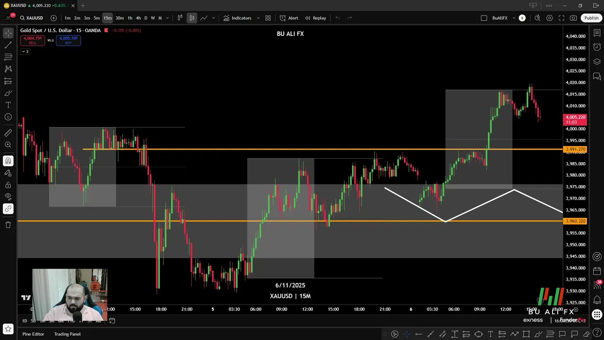This screenshot has width=604, height=340.
Task: Select the trend line drawing tool
Action: click(x=8, y=45)
